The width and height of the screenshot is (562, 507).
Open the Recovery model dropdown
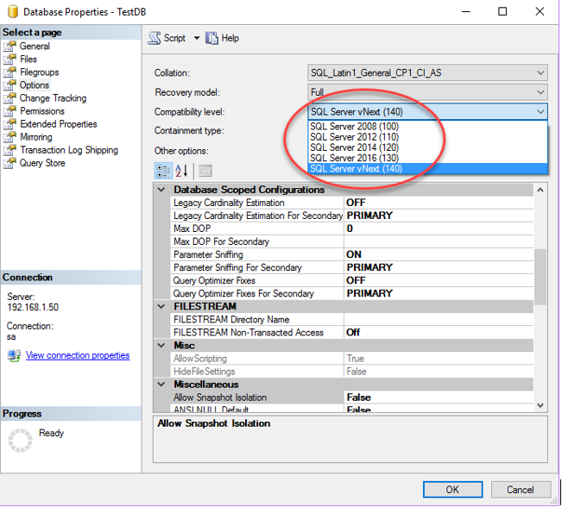540,92
